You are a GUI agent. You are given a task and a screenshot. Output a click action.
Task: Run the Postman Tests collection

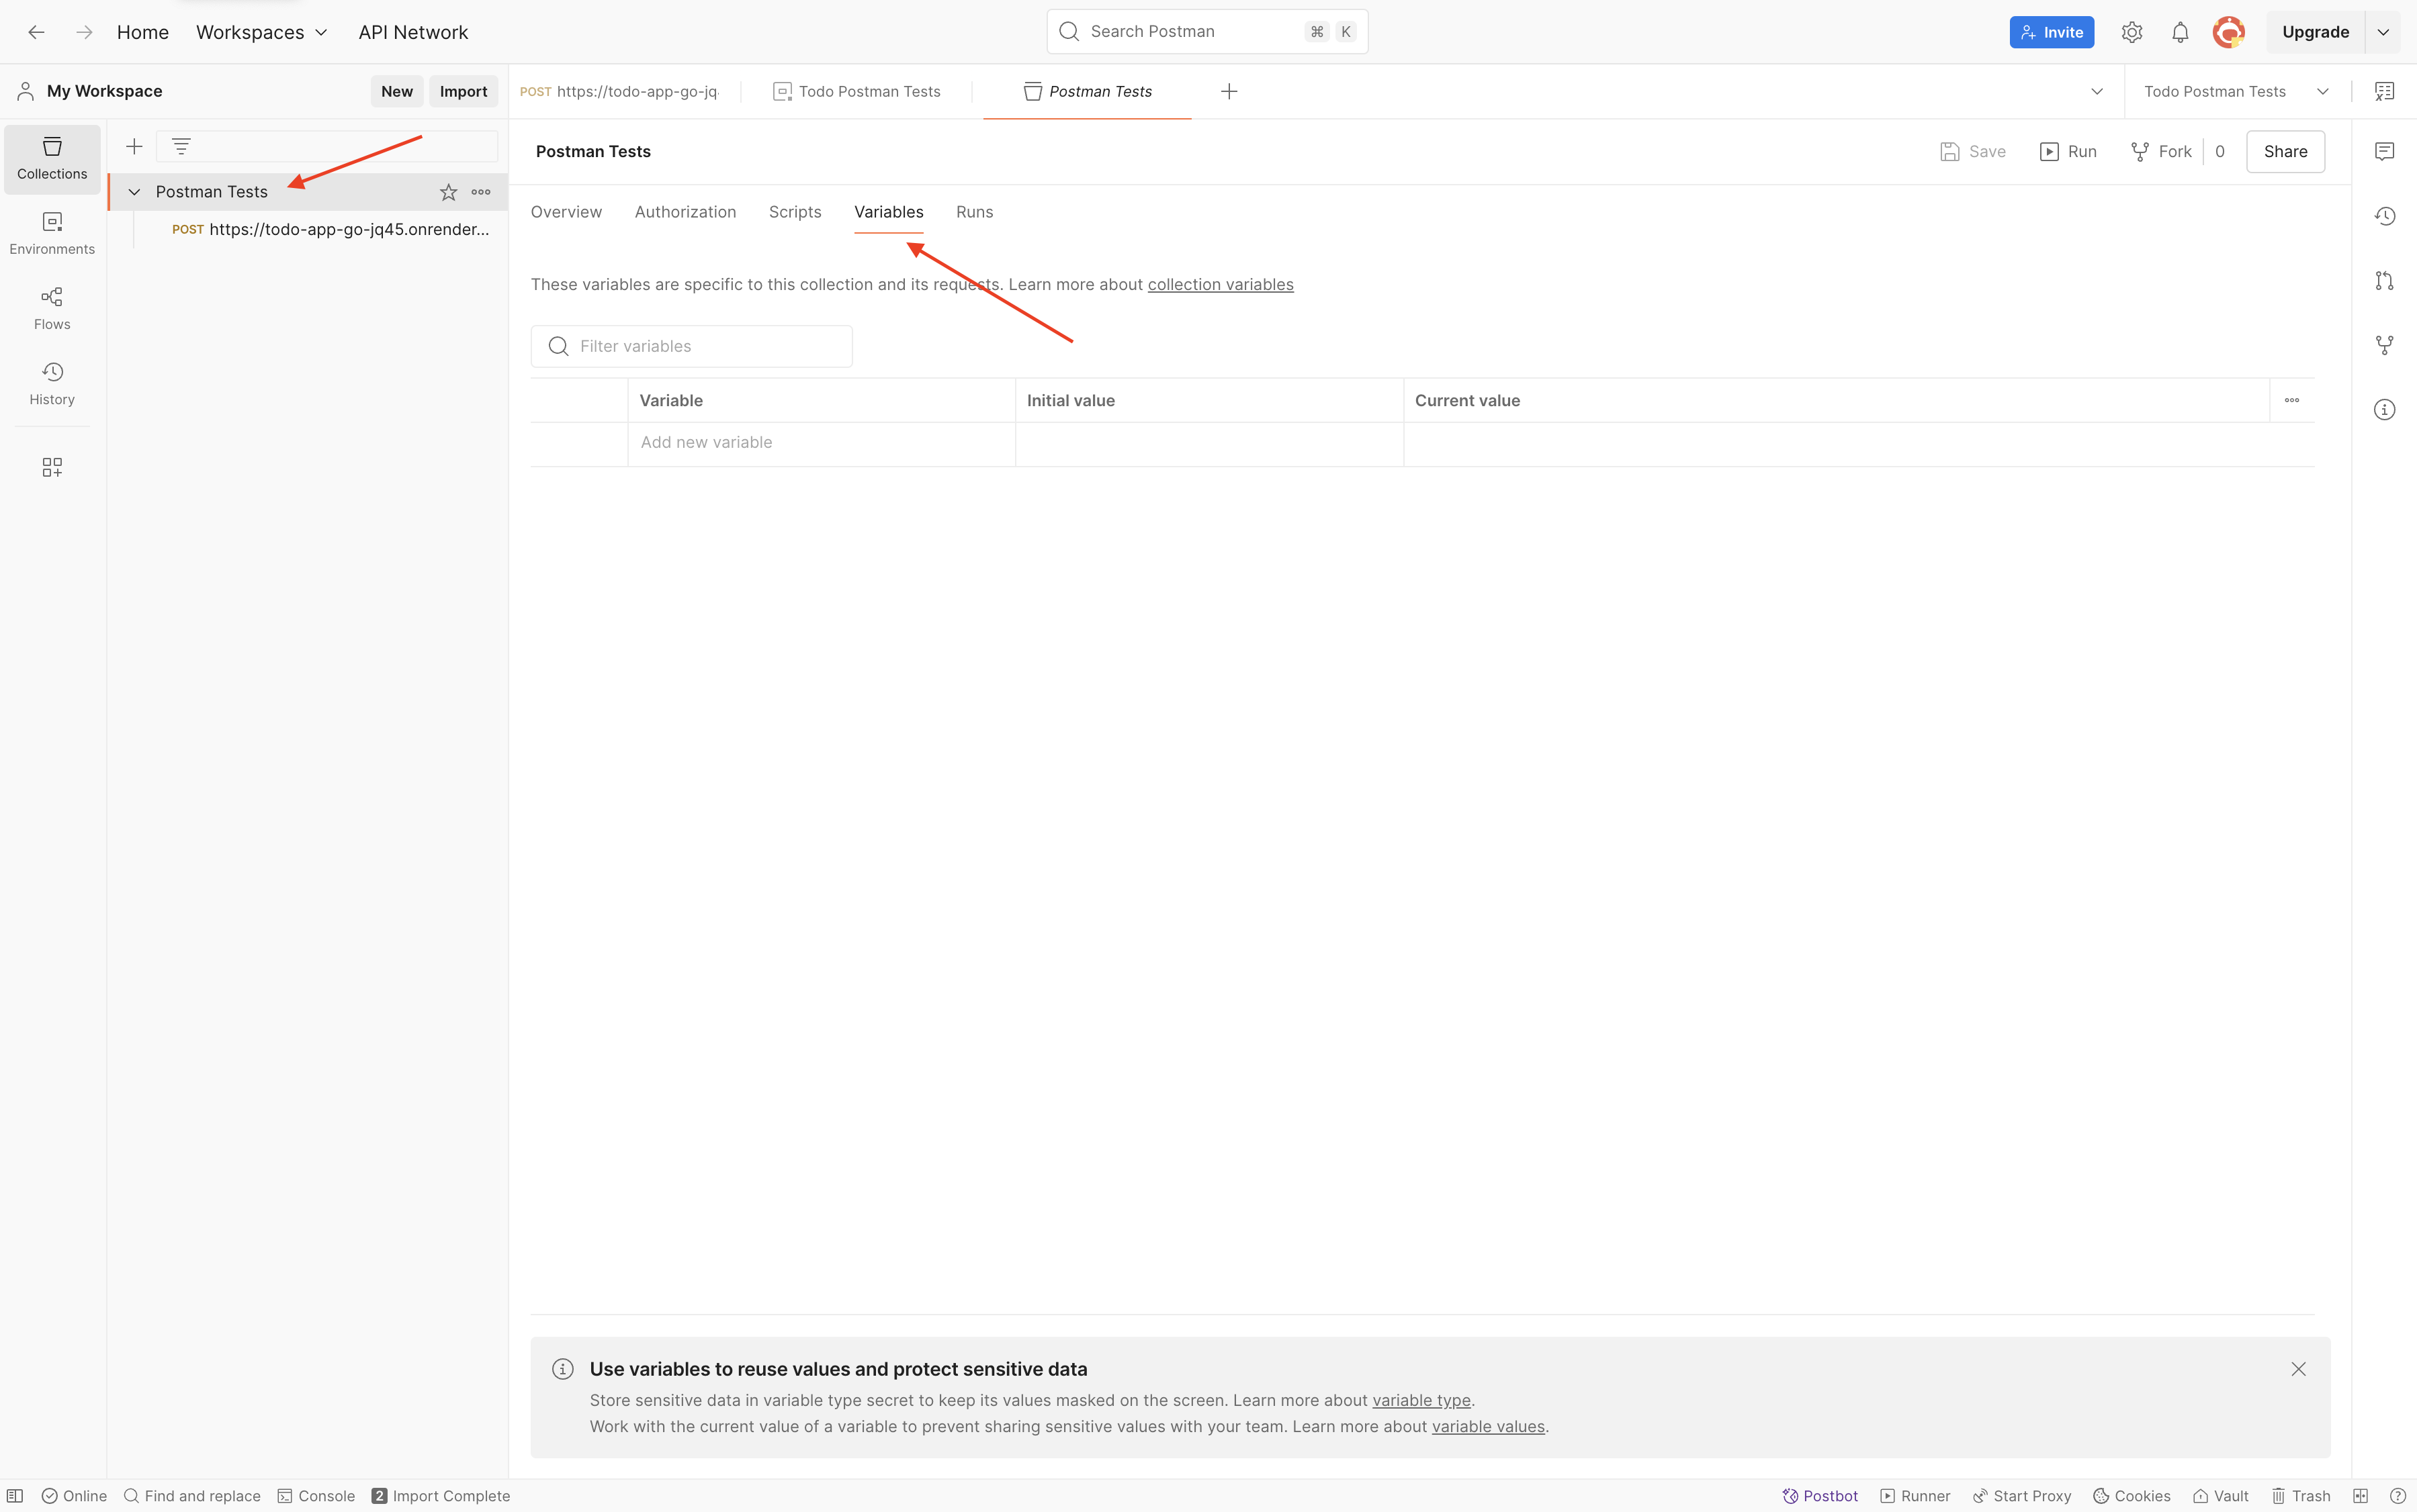tap(2068, 151)
